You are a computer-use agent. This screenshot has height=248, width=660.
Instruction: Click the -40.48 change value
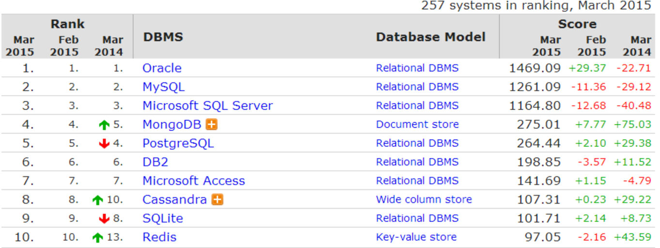point(634,105)
